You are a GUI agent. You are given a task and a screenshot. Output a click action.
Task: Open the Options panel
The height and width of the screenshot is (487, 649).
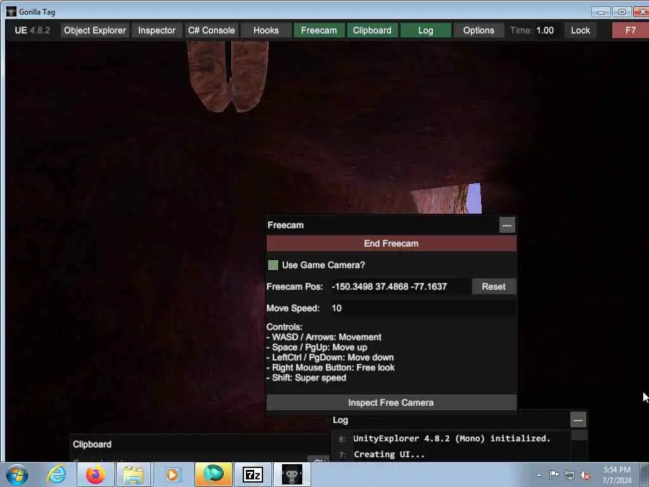pyautogui.click(x=479, y=30)
